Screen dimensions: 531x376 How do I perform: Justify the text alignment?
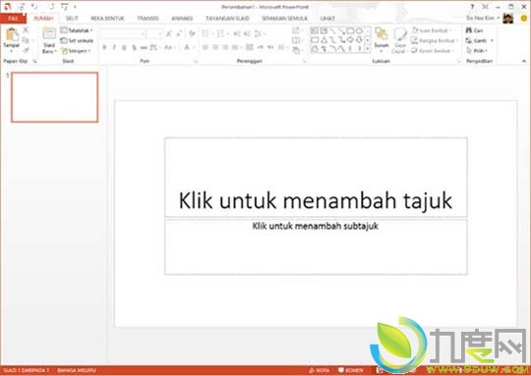coord(235,48)
